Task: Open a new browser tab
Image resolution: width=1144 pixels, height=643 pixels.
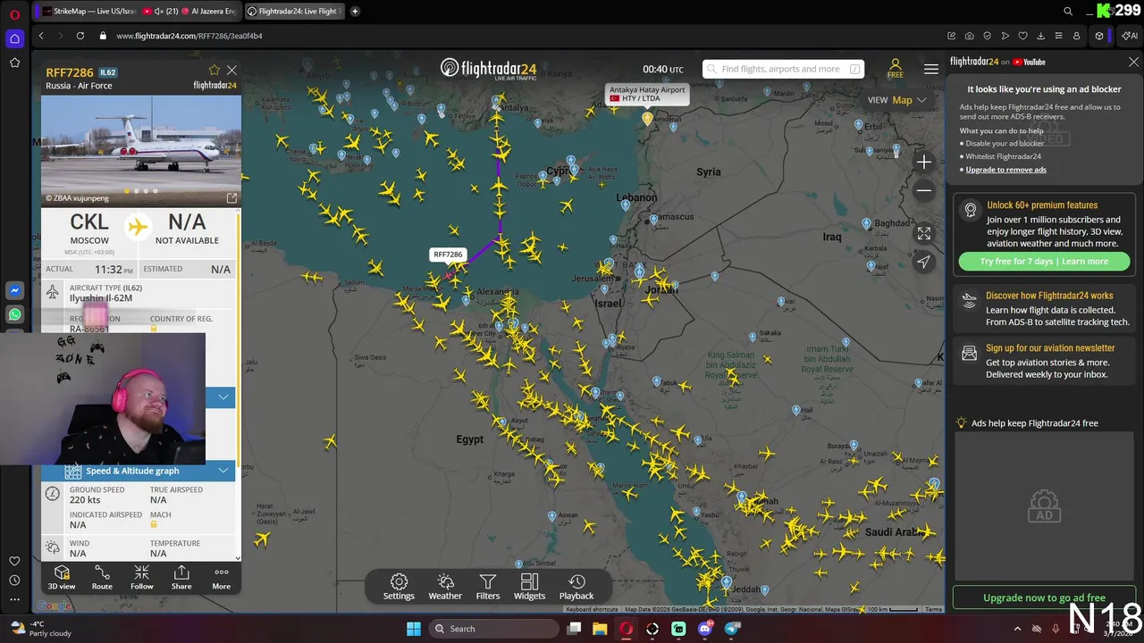Action: click(x=355, y=12)
